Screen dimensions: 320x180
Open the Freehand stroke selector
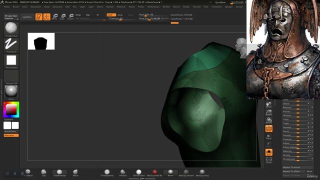tap(11, 45)
